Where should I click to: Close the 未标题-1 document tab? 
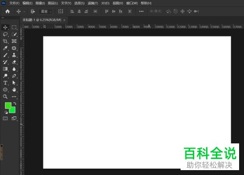64,20
